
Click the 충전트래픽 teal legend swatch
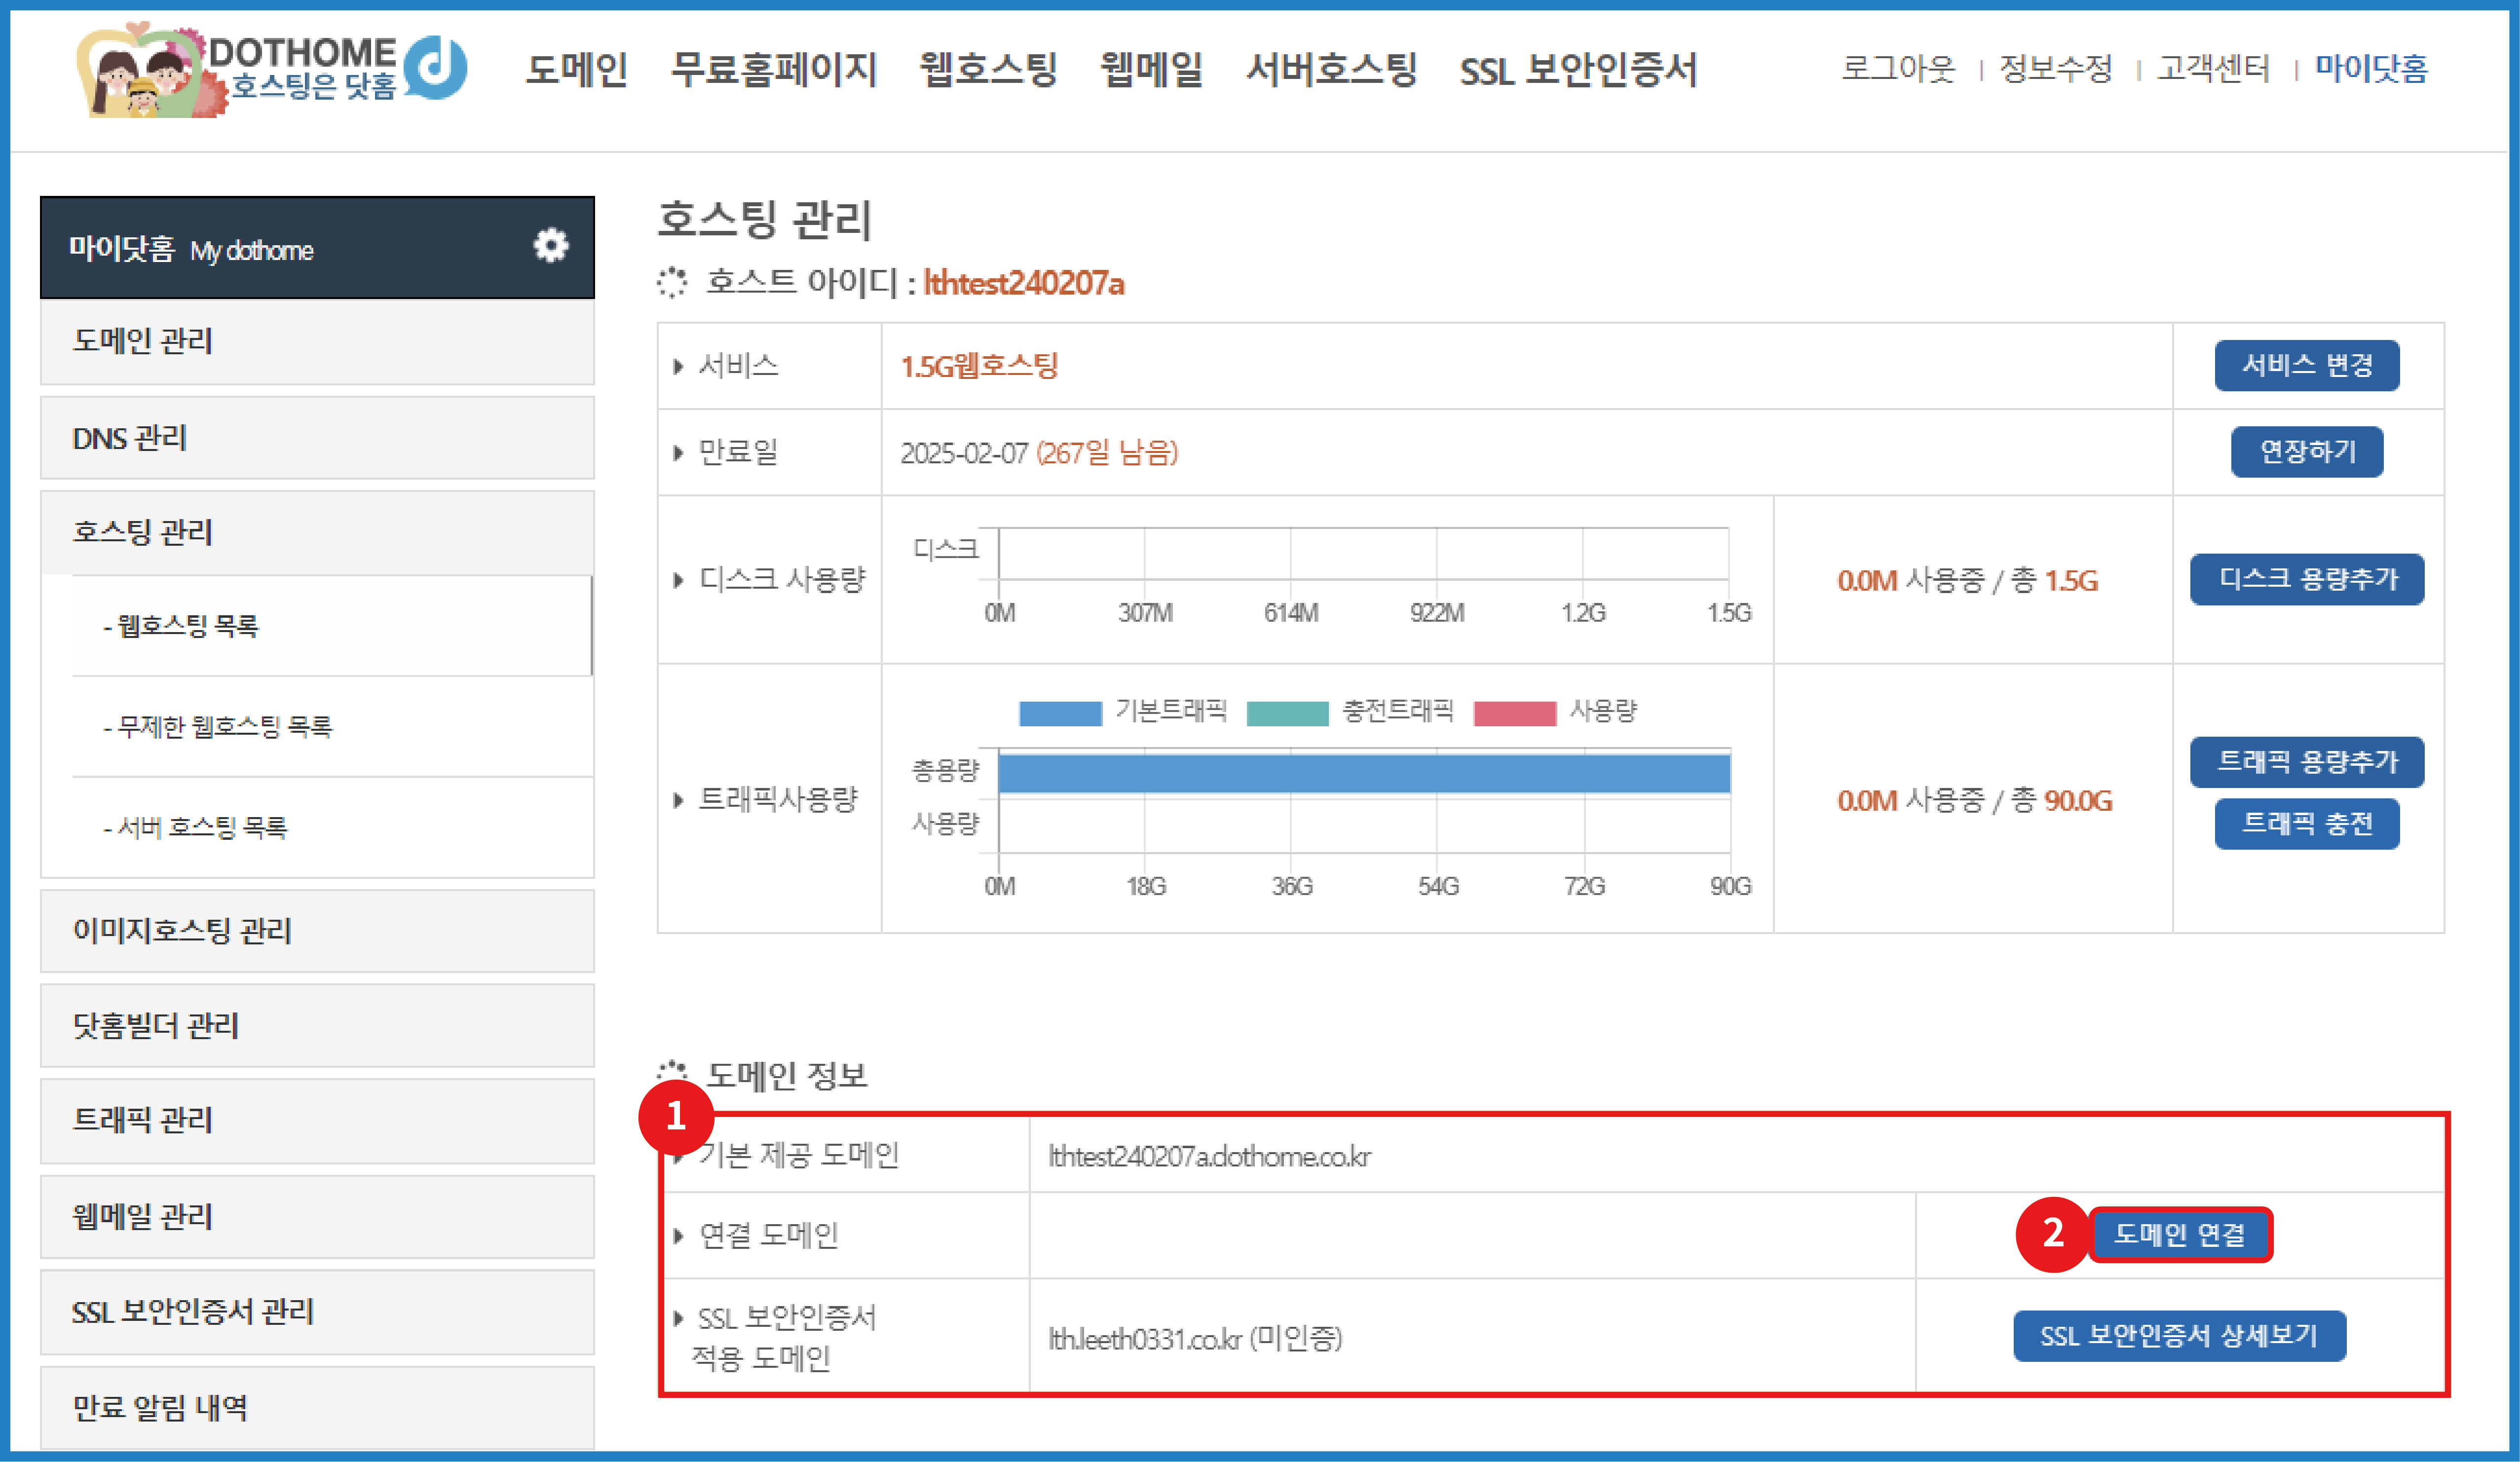[x=1287, y=713]
